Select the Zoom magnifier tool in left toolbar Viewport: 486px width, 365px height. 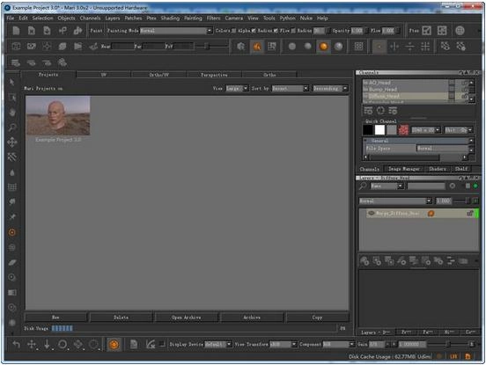click(x=12, y=128)
